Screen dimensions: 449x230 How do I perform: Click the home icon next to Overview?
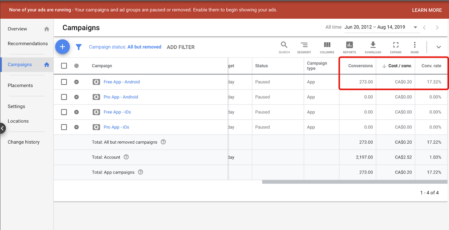click(46, 29)
